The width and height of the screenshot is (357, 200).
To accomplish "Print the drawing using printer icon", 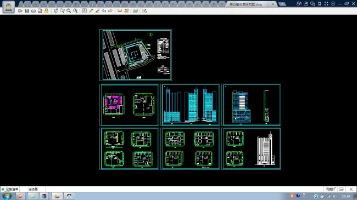I will click(34, 11).
